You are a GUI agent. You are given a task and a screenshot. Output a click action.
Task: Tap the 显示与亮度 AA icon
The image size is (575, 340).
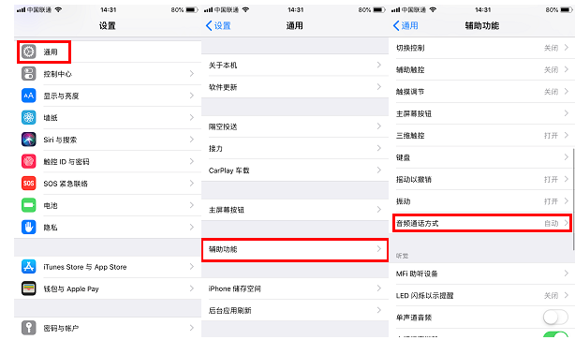click(x=29, y=96)
